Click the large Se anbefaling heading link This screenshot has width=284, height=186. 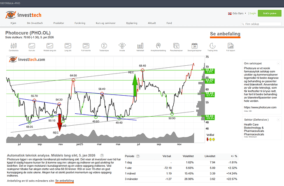(225, 33)
